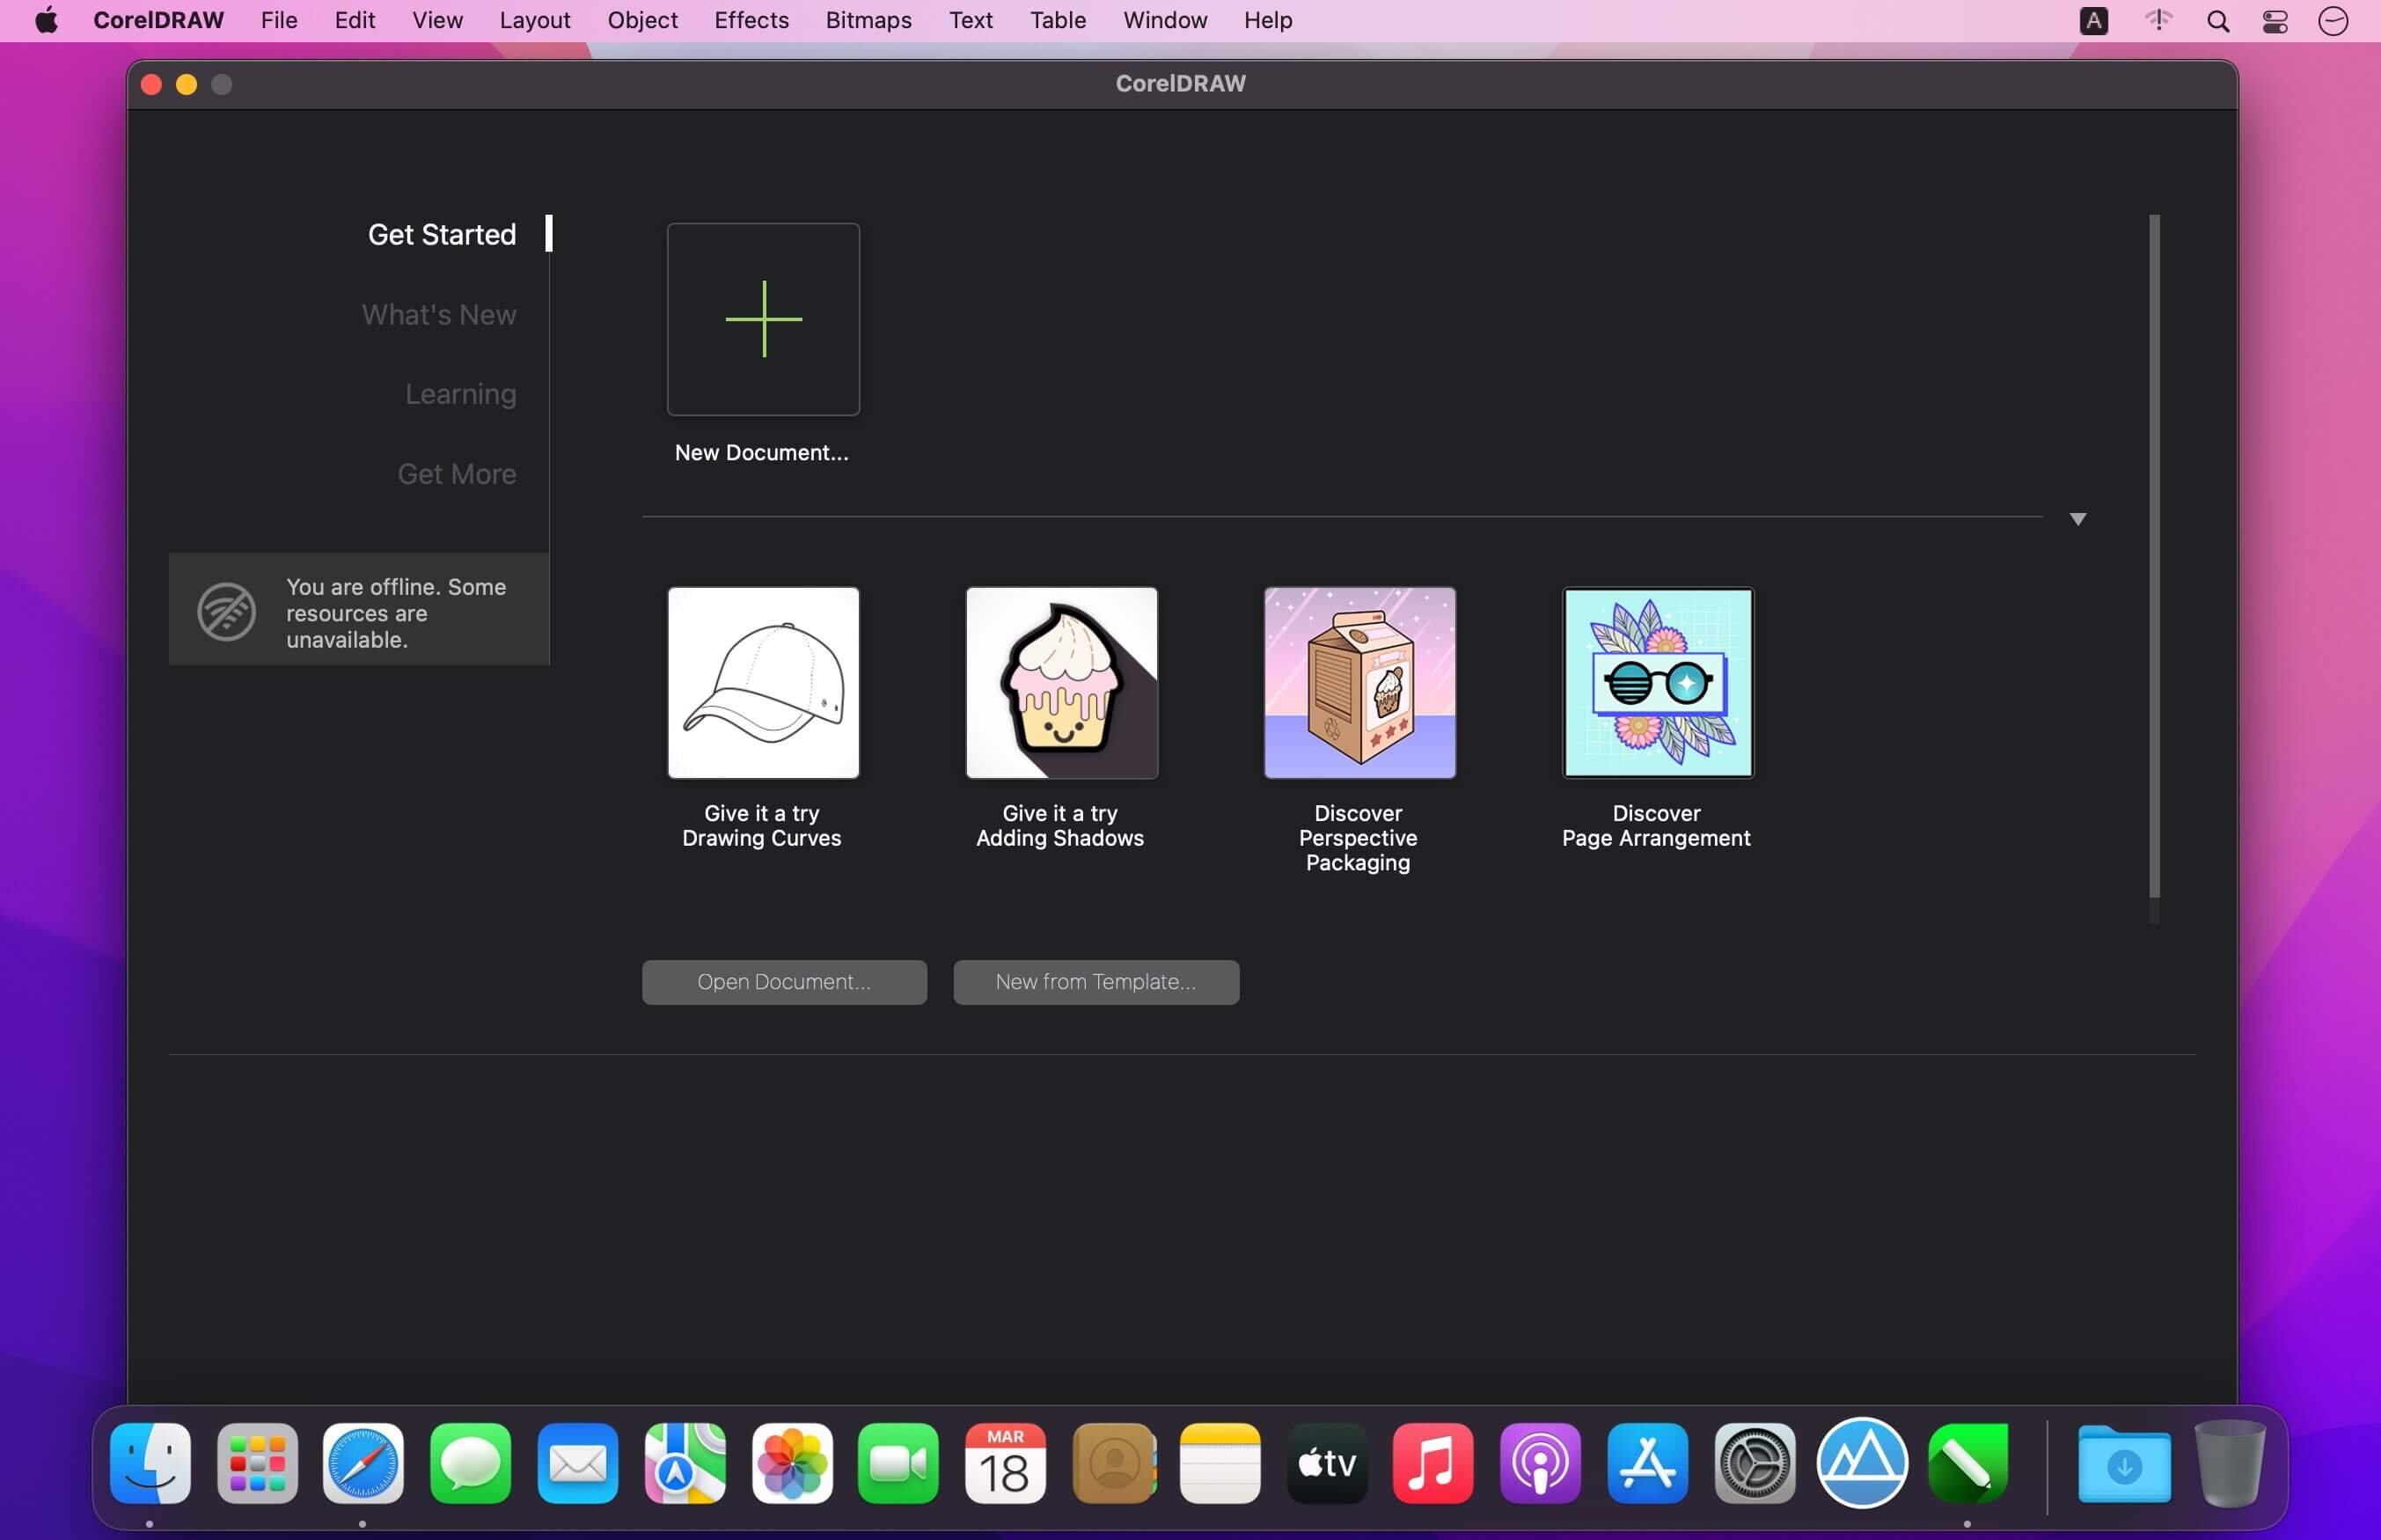This screenshot has width=2381, height=1540.
Task: Collapse section with the triangle arrow
Action: (x=2077, y=519)
